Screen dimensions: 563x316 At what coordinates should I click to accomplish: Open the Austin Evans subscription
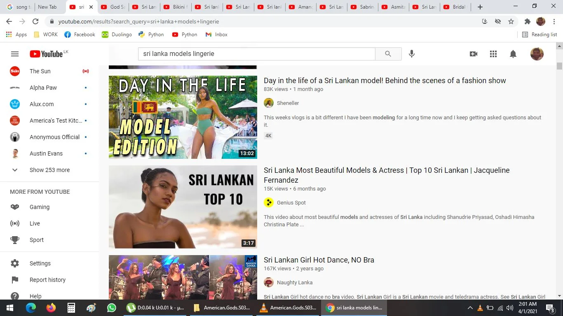click(x=49, y=153)
